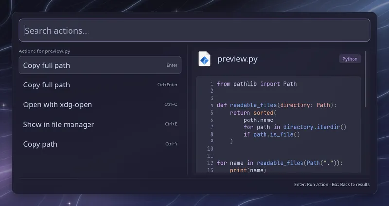Click the Ctrl+B shortcut label
The height and width of the screenshot is (206, 389).
click(171, 124)
